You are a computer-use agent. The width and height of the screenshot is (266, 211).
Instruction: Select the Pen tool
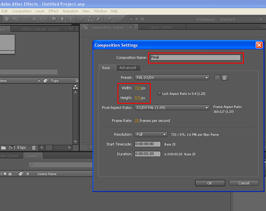click(62, 19)
